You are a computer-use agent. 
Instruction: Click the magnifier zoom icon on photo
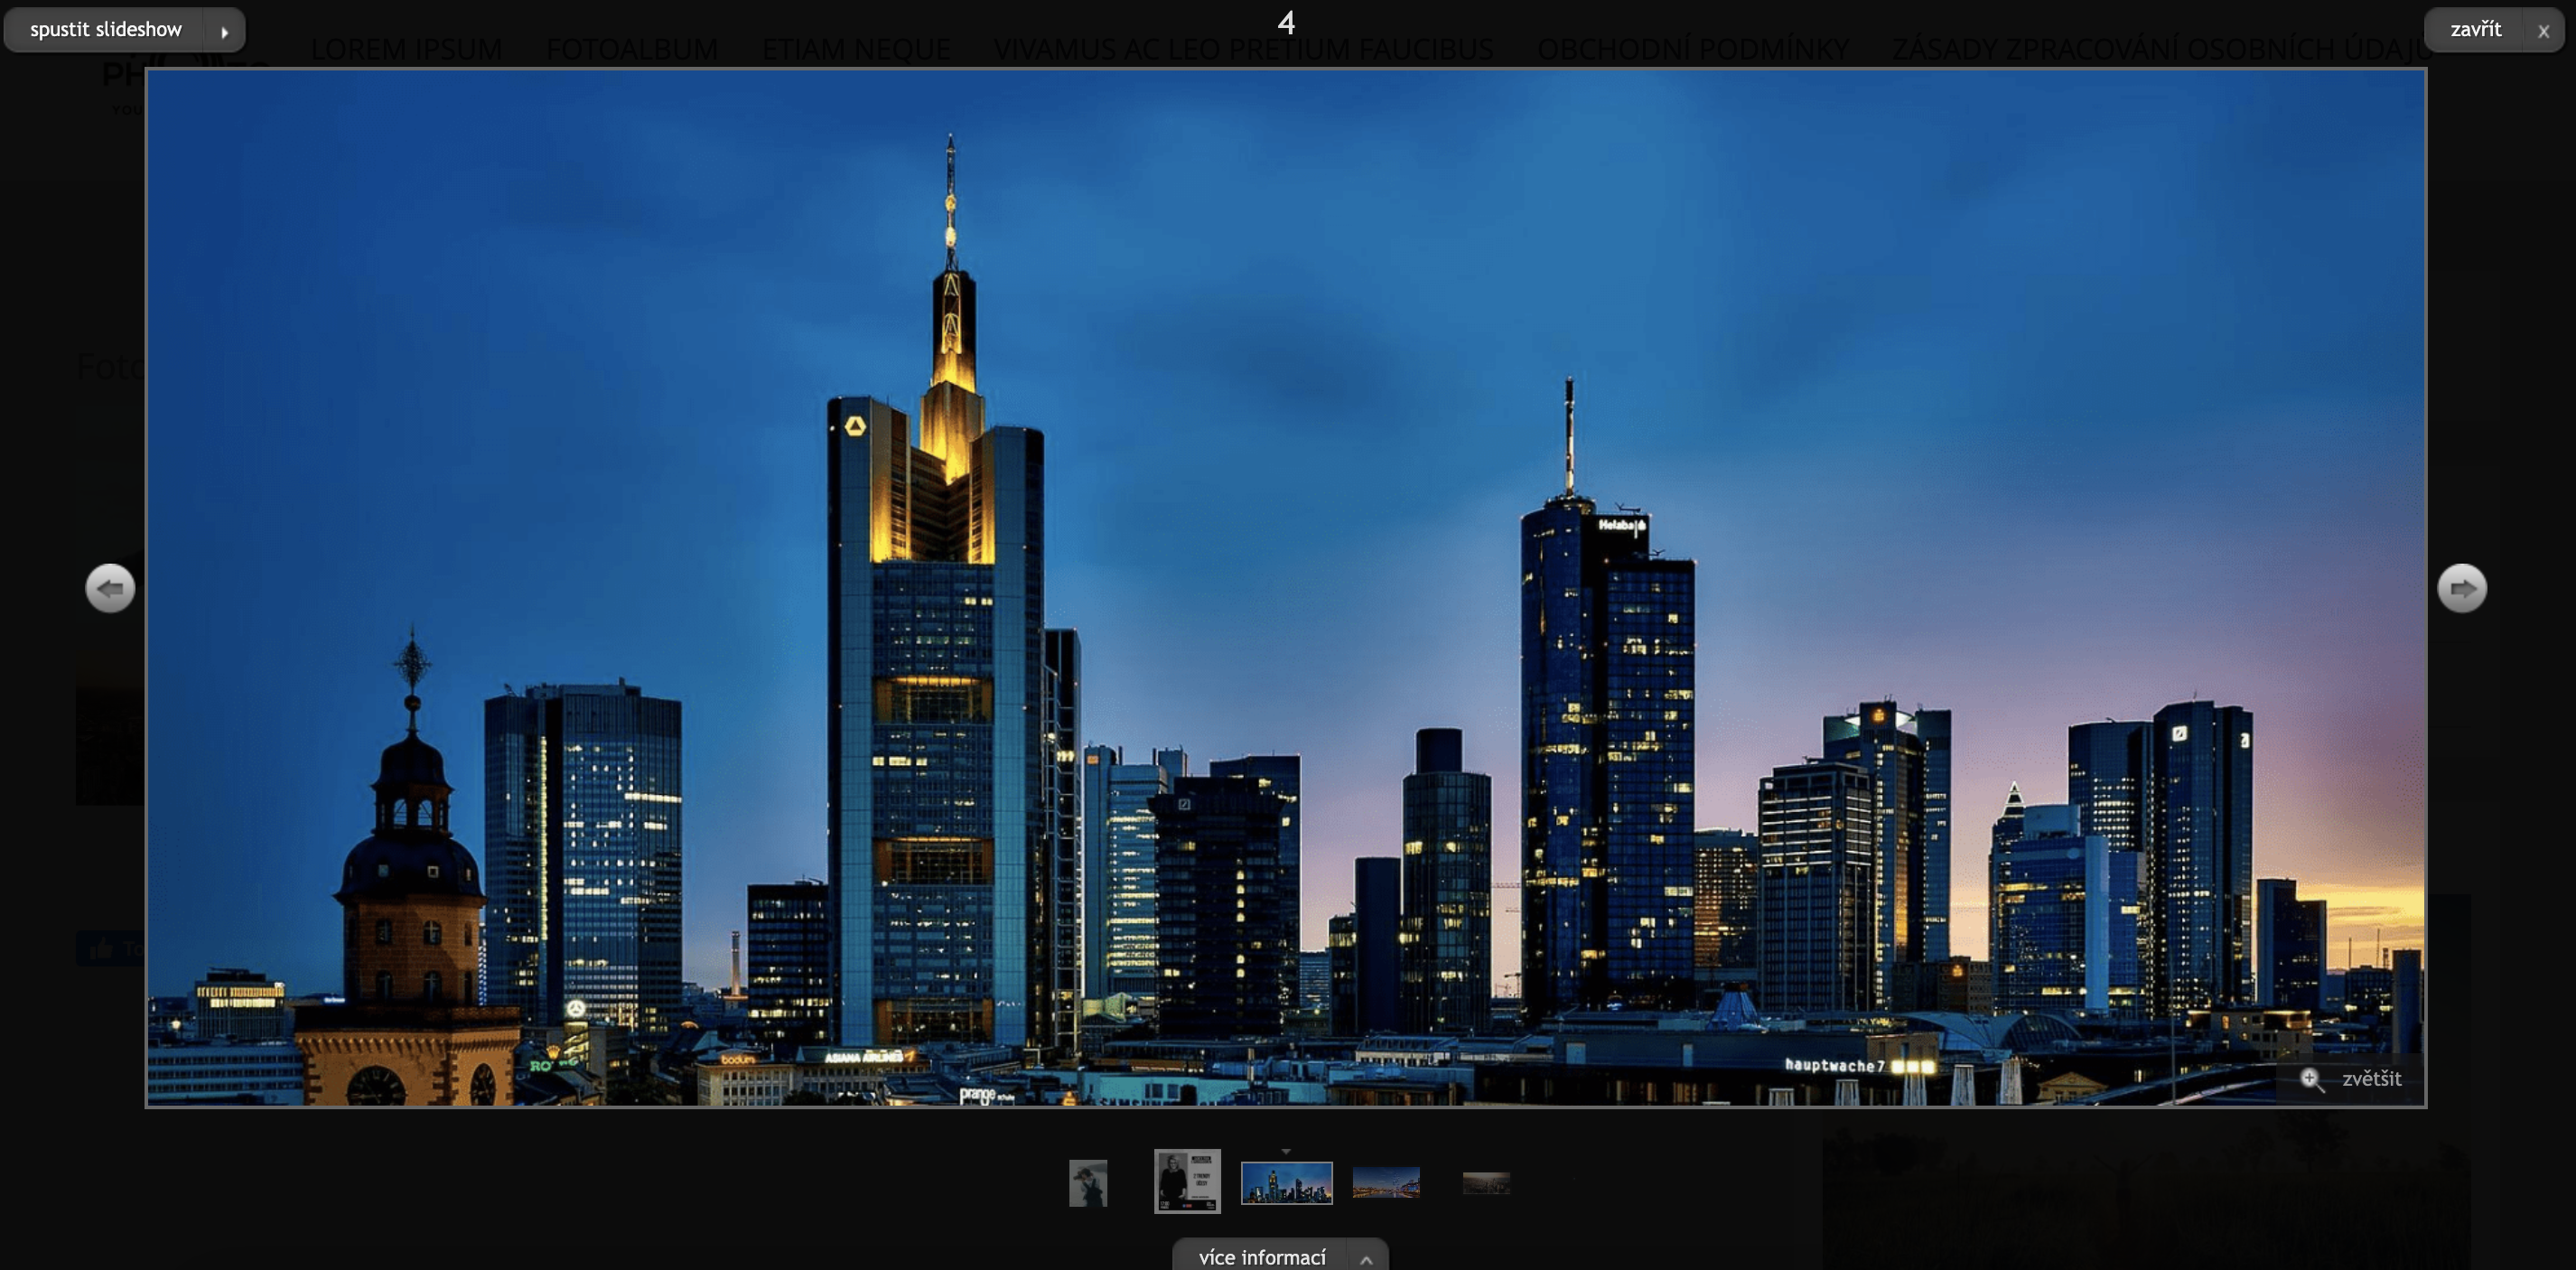point(2311,1079)
